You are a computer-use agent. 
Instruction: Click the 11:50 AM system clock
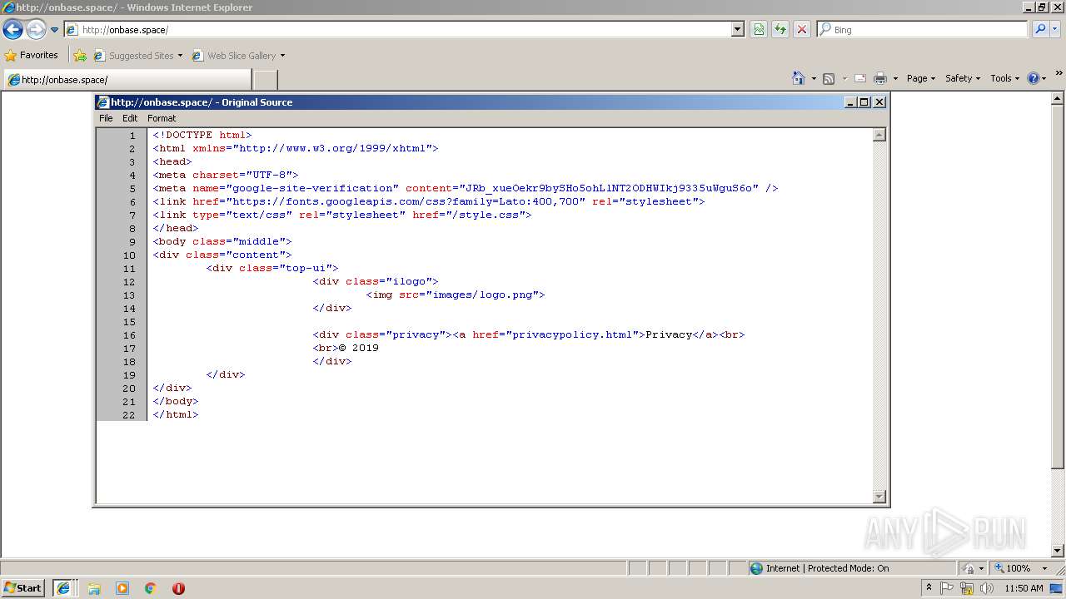coord(1024,588)
